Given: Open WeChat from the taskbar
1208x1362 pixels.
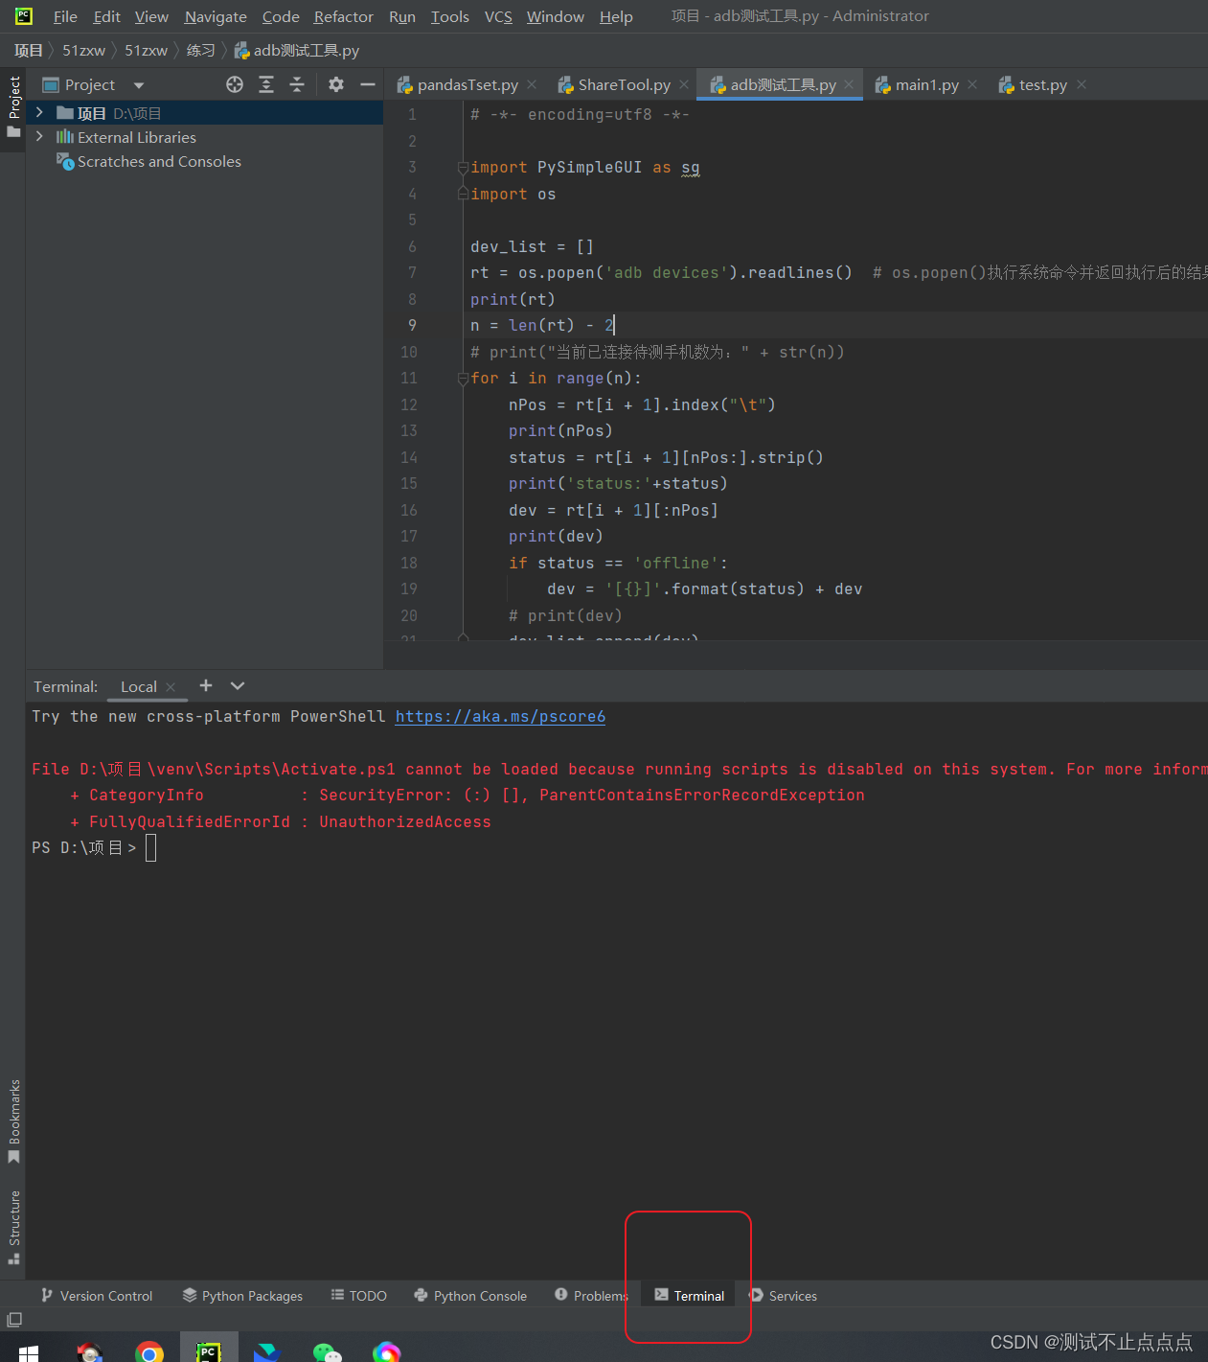Looking at the screenshot, I should pyautogui.click(x=328, y=1350).
